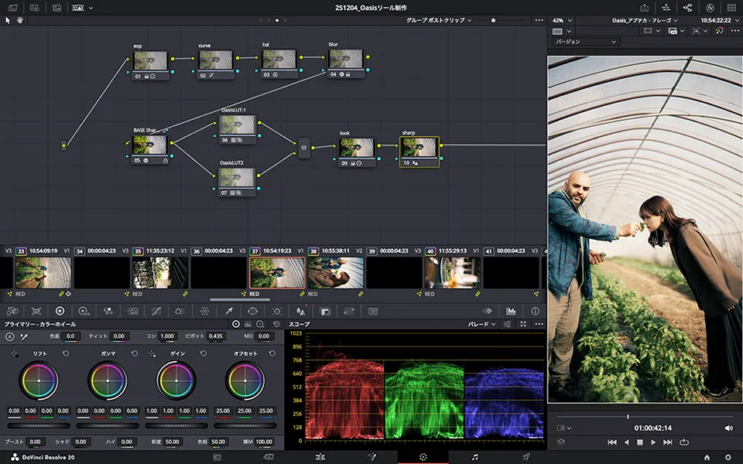Mute the viewer audio speaker
743x464 pixels.
(728, 428)
